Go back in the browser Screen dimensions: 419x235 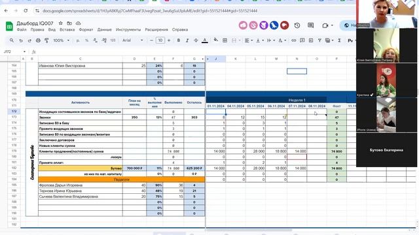[6, 10]
